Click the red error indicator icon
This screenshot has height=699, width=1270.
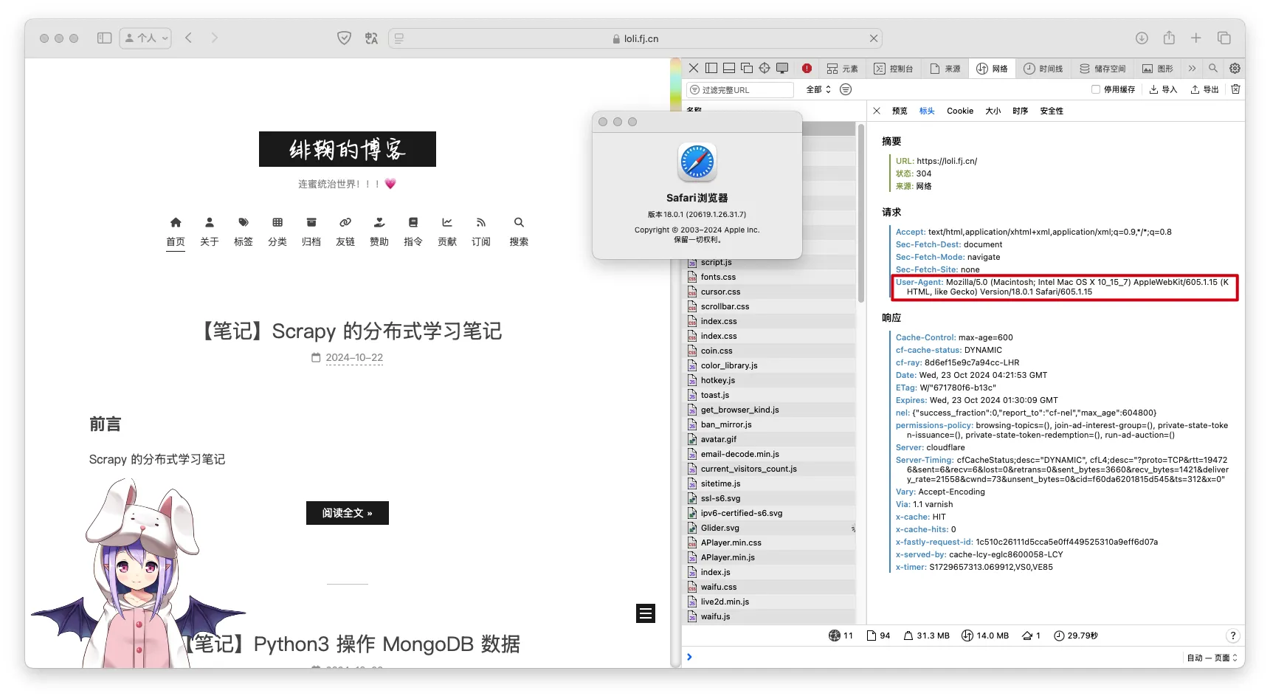pos(807,69)
